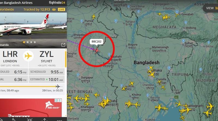Click the flight progress bar plane marker
This screenshot has height=121, width=218.
pyautogui.click(x=58, y=86)
